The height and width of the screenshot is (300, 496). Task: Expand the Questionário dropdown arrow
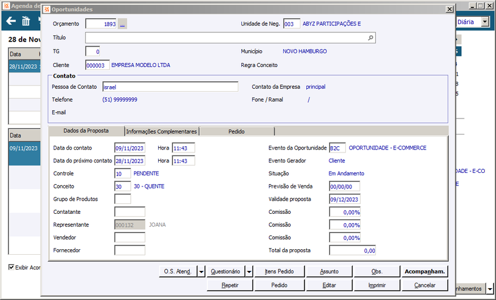pos(249,271)
